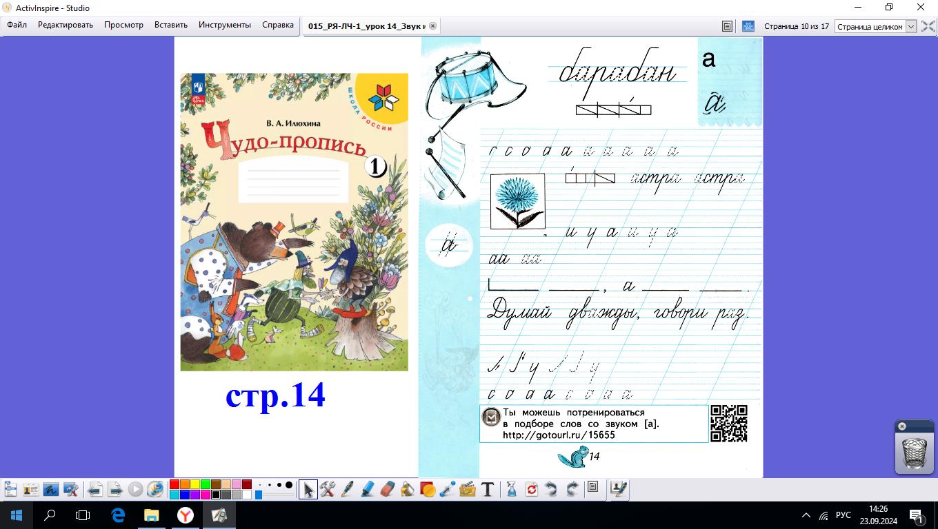Click the page browser icon at top right
The width and height of the screenshot is (938, 529).
[x=727, y=26]
